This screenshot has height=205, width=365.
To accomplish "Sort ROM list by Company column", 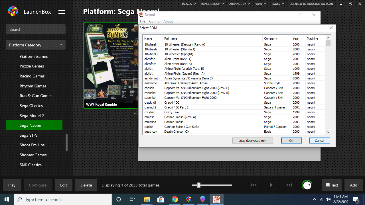I will tap(277, 38).
